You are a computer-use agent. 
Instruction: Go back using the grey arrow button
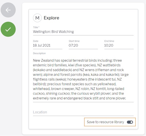[8, 10]
